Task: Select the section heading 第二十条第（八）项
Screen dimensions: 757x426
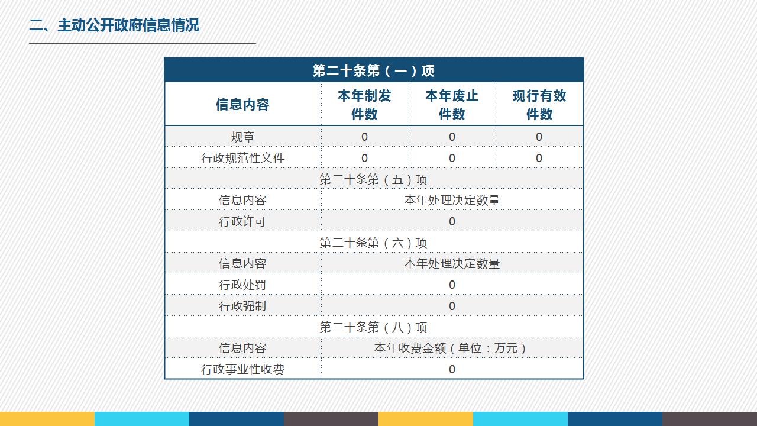Action: [x=374, y=327]
